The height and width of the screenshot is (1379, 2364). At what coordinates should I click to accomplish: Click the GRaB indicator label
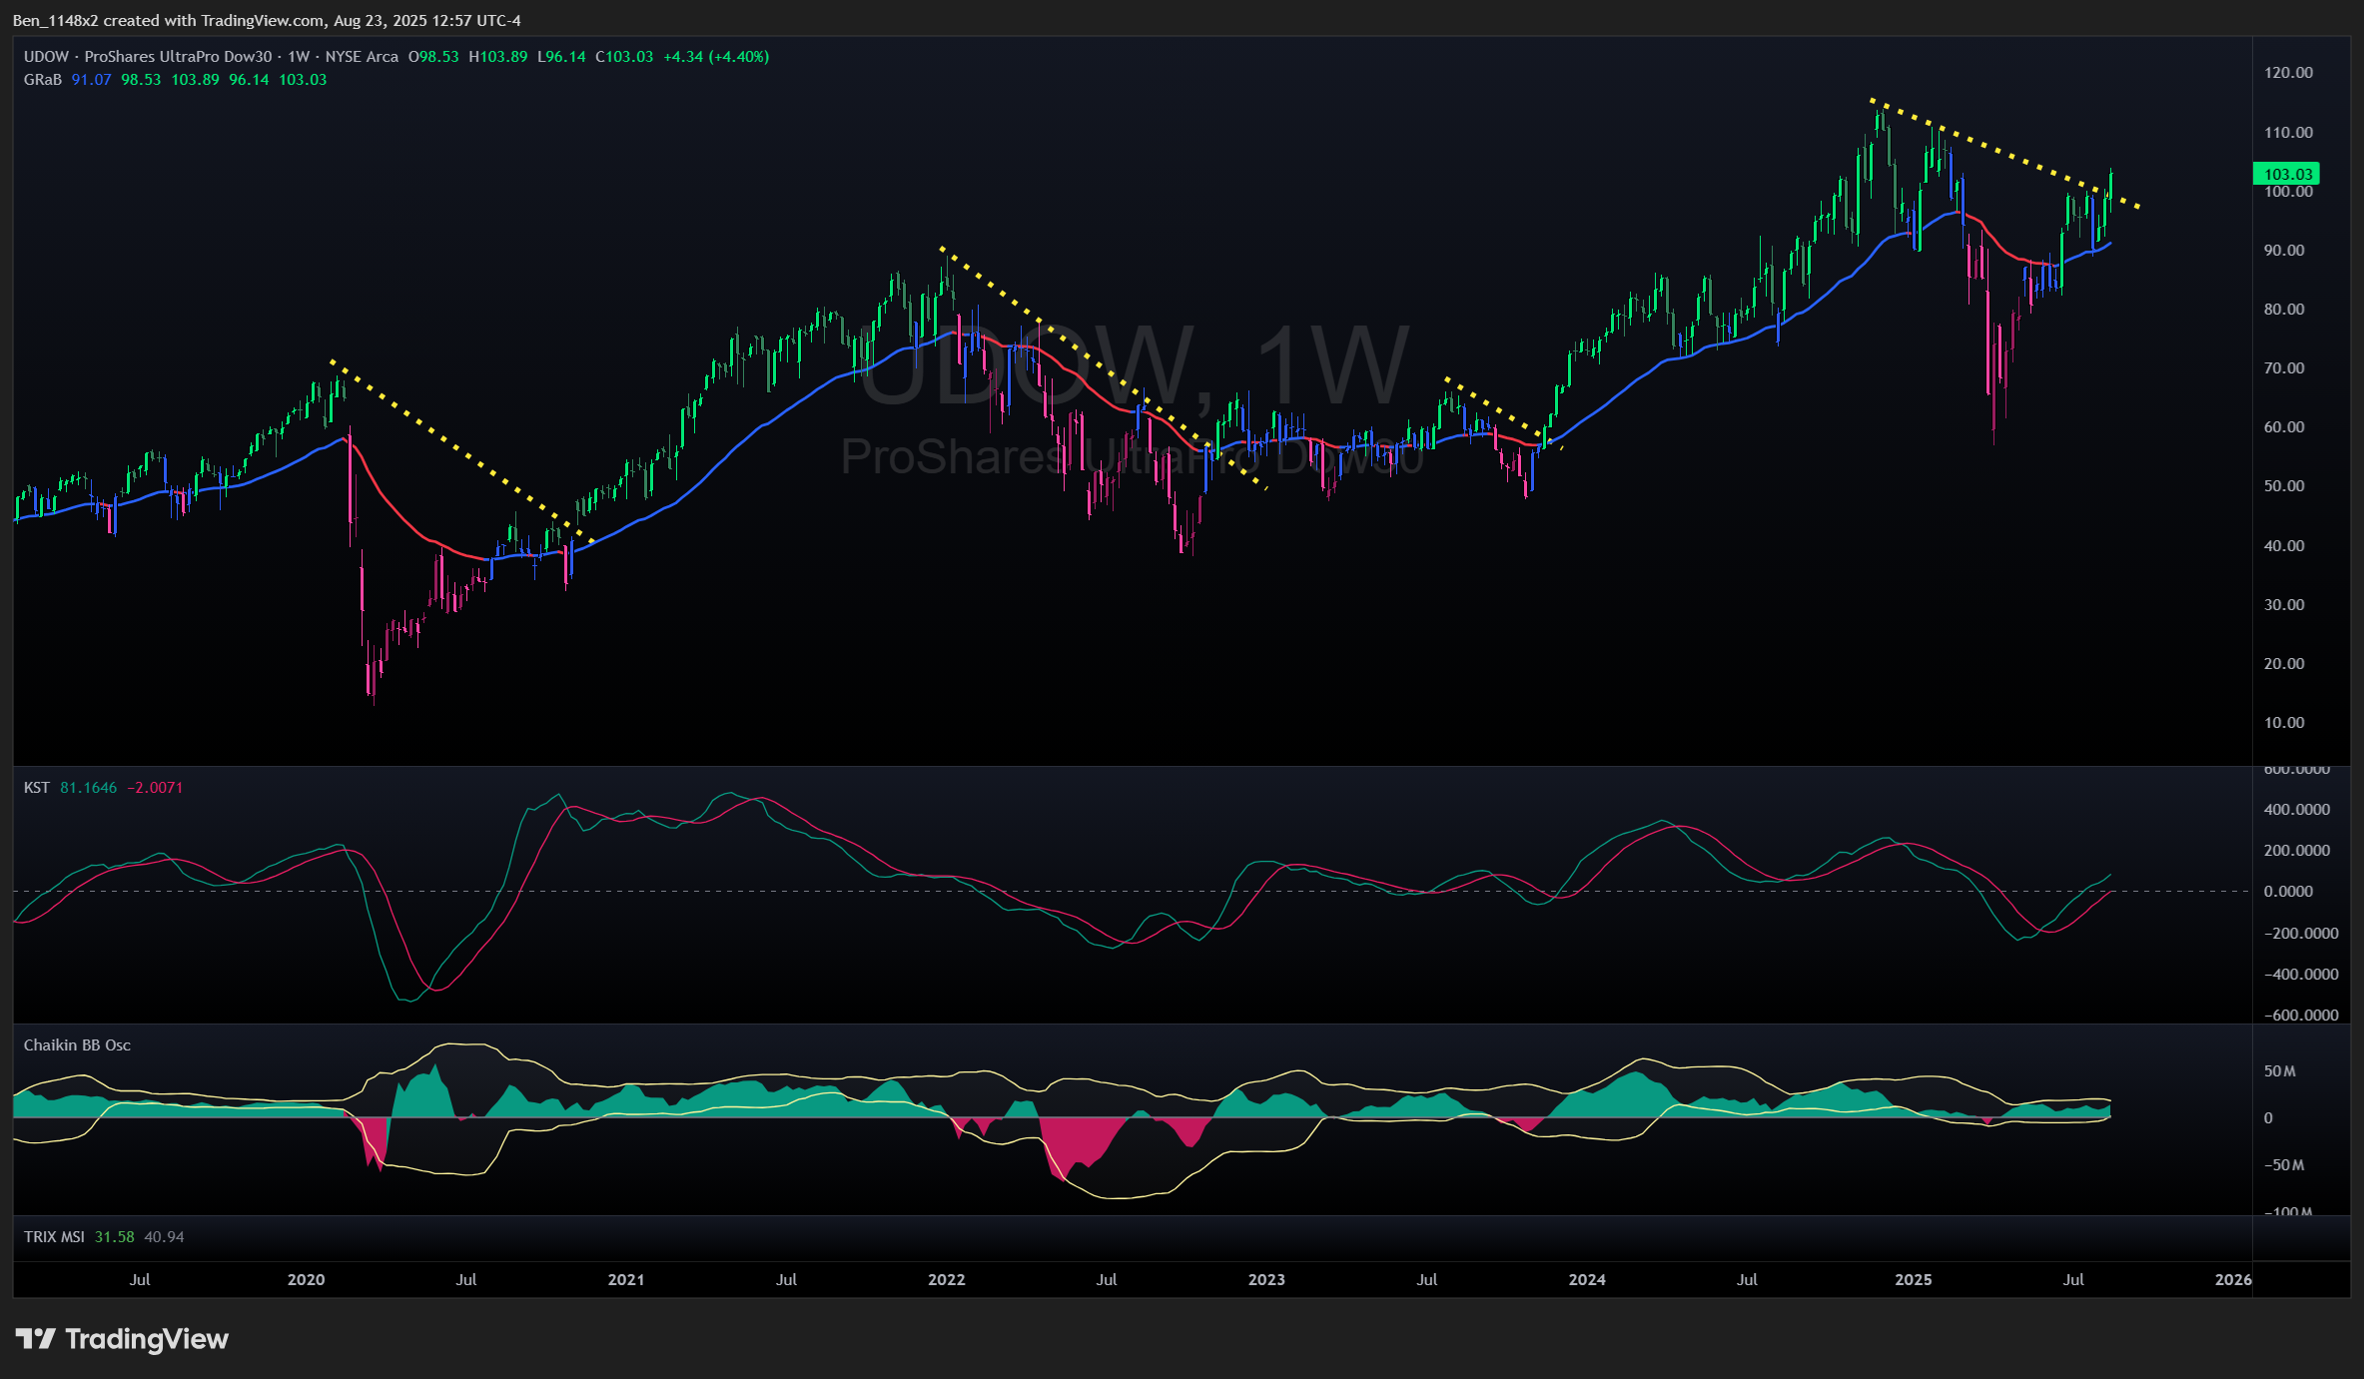42,80
